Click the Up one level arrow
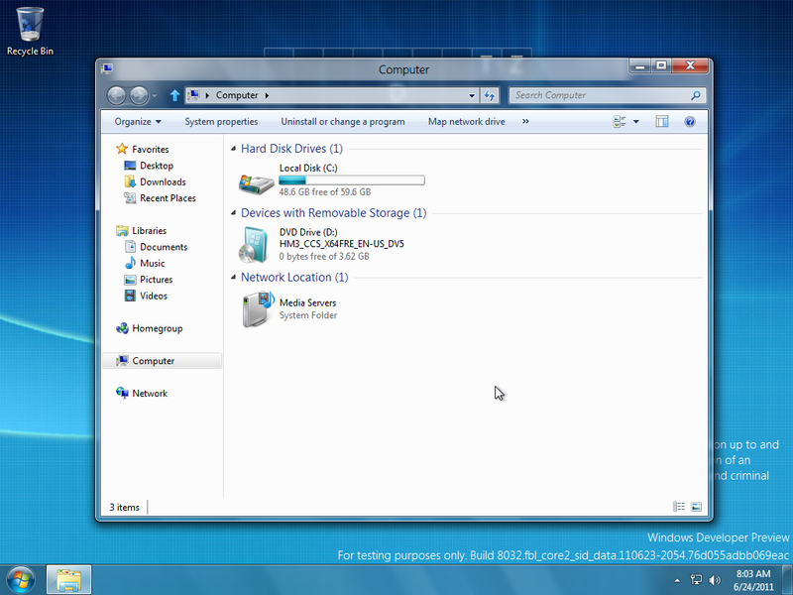Image resolution: width=793 pixels, height=595 pixels. coord(175,95)
